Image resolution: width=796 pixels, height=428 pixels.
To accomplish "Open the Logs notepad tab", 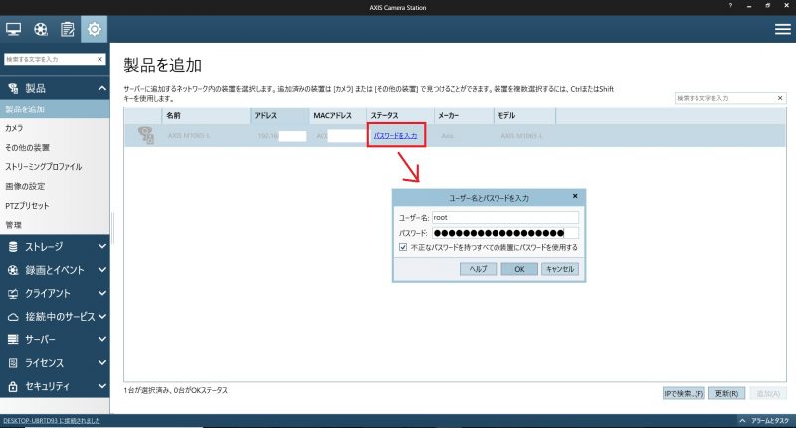I will (68, 29).
